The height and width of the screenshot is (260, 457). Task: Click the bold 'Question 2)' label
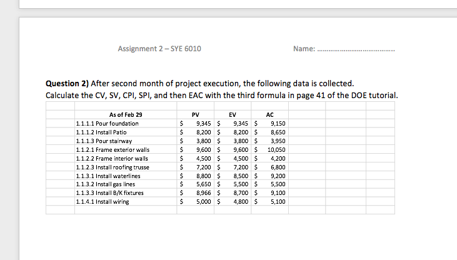point(67,84)
